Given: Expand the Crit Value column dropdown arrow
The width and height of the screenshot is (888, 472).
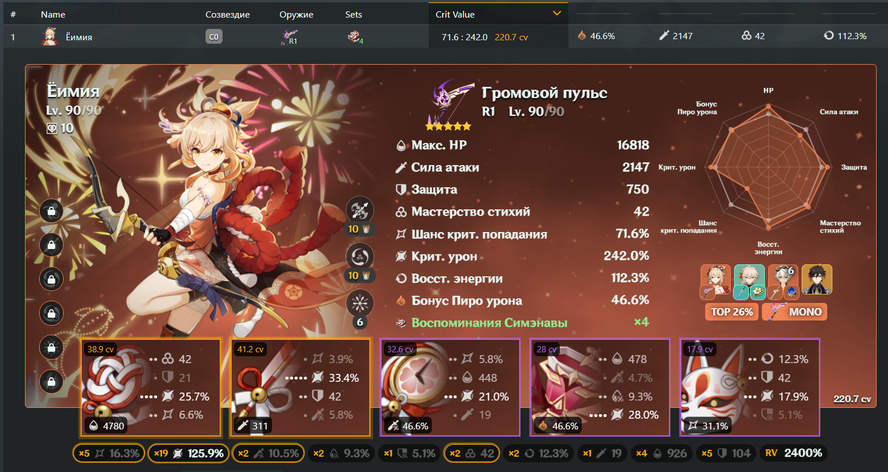Looking at the screenshot, I should (x=557, y=13).
